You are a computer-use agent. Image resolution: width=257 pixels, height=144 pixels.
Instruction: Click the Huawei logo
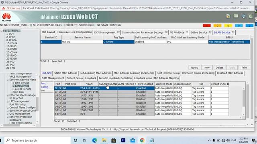tap(6, 17)
